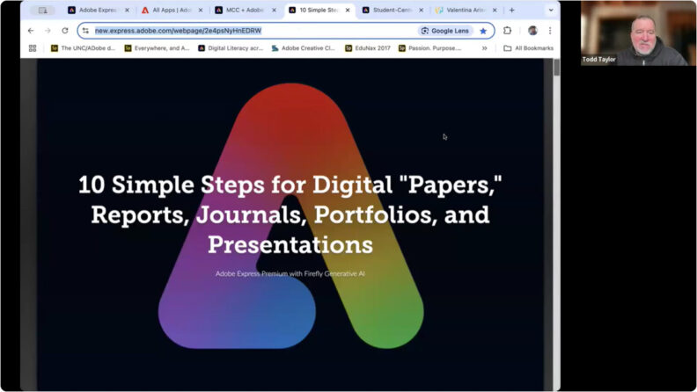Click the Todd Taylor video thumbnail
The height and width of the screenshot is (392, 697).
click(638, 33)
